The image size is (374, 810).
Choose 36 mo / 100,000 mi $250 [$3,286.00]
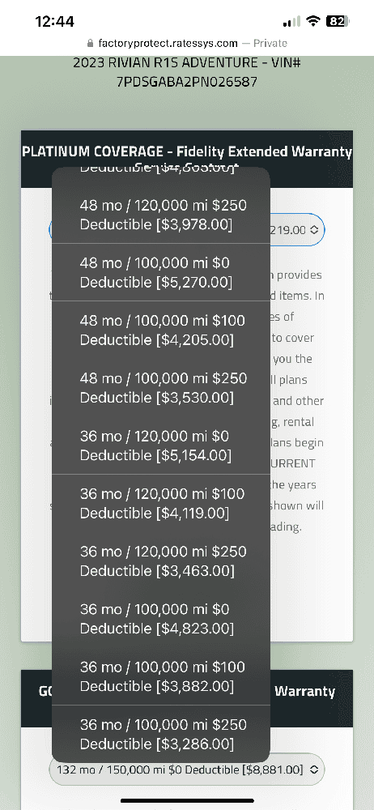(x=161, y=734)
